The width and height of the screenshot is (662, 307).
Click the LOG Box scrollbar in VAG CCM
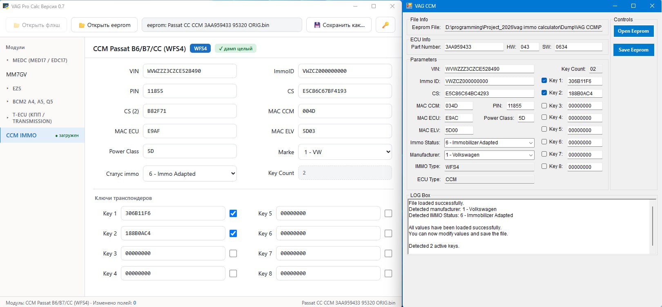[x=653, y=226]
